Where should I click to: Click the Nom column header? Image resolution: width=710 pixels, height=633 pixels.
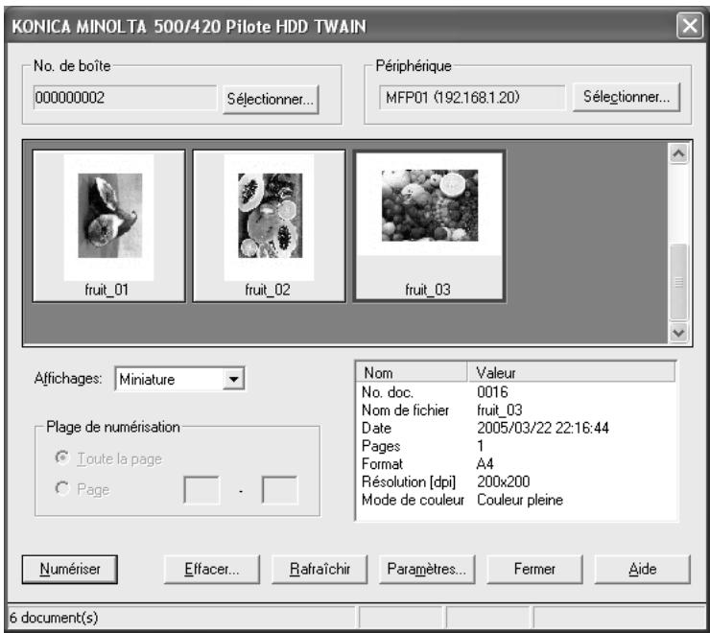tap(412, 373)
